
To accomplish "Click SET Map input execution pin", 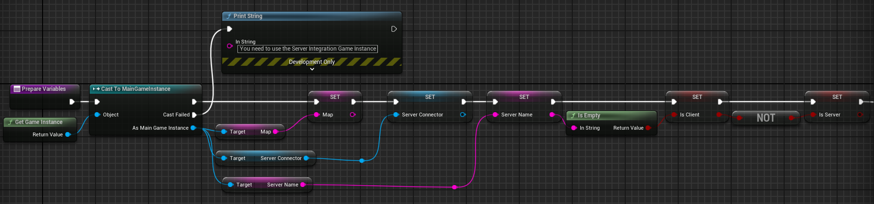I will click(316, 102).
